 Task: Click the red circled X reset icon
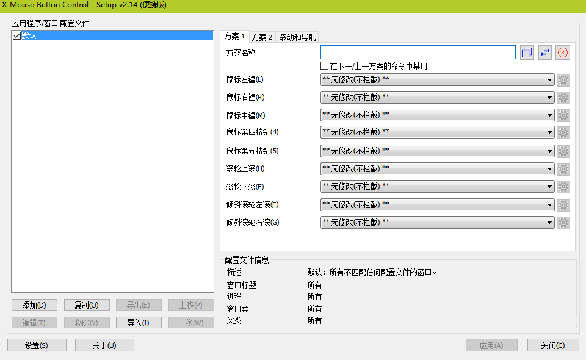coord(563,52)
